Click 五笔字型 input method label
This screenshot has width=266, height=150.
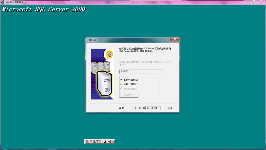coord(96,142)
